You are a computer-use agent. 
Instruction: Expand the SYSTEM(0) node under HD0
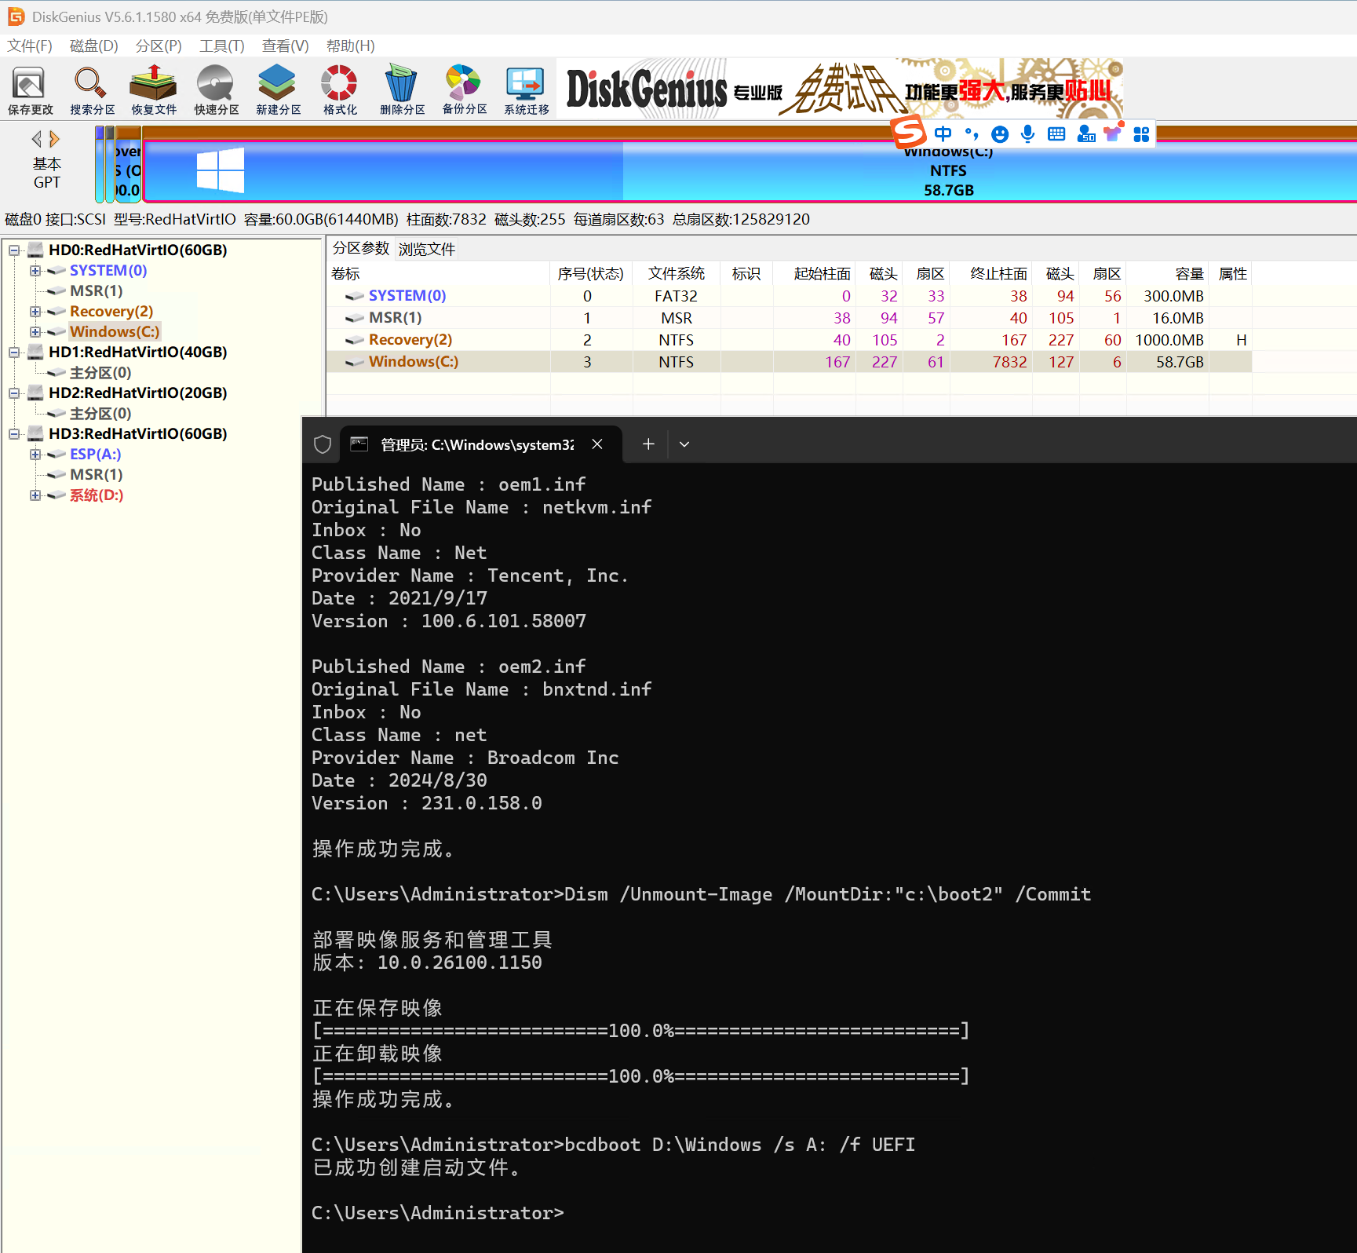click(35, 271)
